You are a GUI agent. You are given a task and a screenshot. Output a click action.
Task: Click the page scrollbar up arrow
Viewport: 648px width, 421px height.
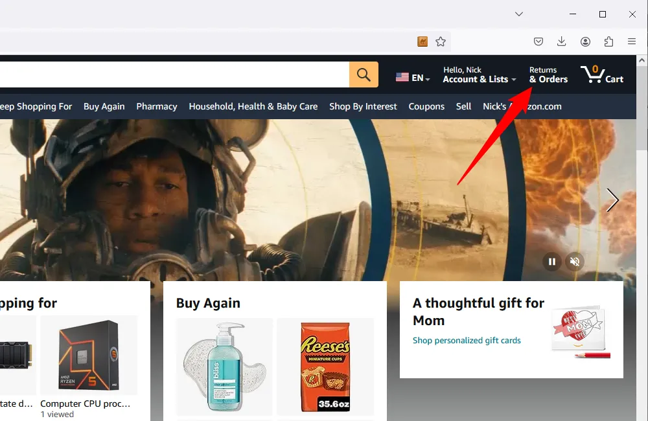642,60
